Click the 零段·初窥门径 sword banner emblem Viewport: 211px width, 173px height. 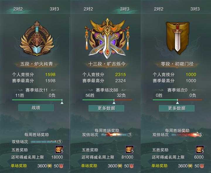point(177,38)
